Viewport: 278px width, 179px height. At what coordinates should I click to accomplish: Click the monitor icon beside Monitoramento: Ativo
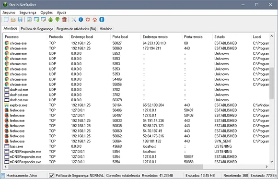click(x=3, y=176)
